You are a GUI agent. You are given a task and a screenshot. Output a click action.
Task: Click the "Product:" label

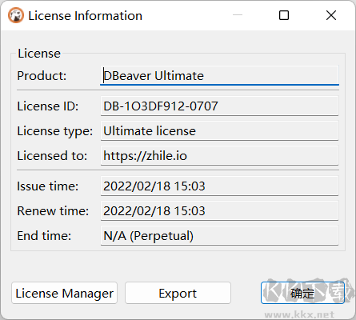[42, 76]
